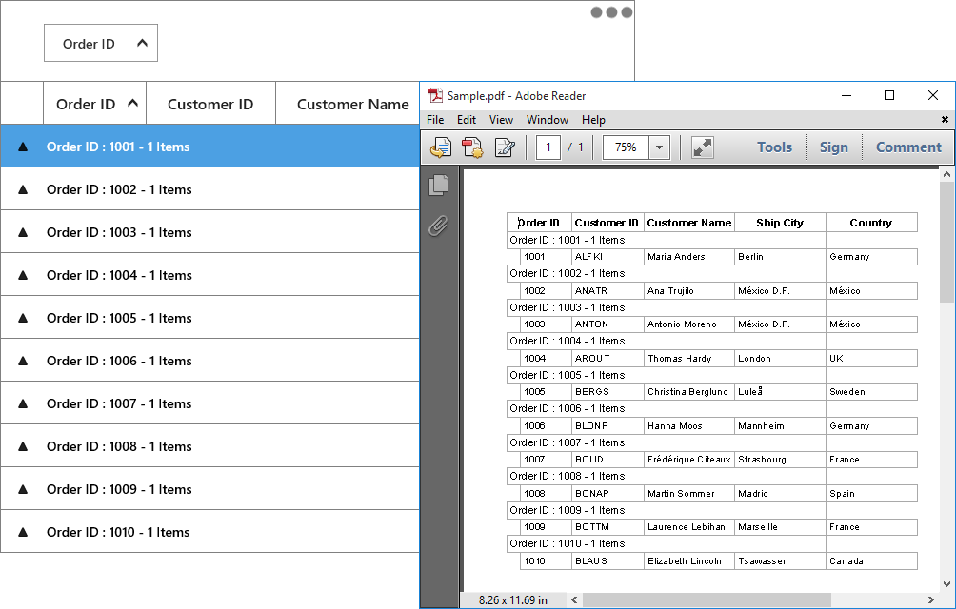This screenshot has height=609, width=956.
Task: Click horizontal scrollbar right arrow
Action: 931,599
